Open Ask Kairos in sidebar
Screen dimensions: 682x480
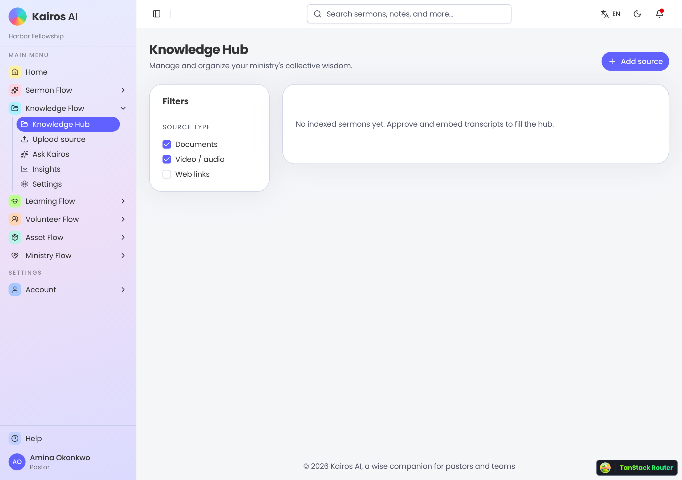[68, 154]
